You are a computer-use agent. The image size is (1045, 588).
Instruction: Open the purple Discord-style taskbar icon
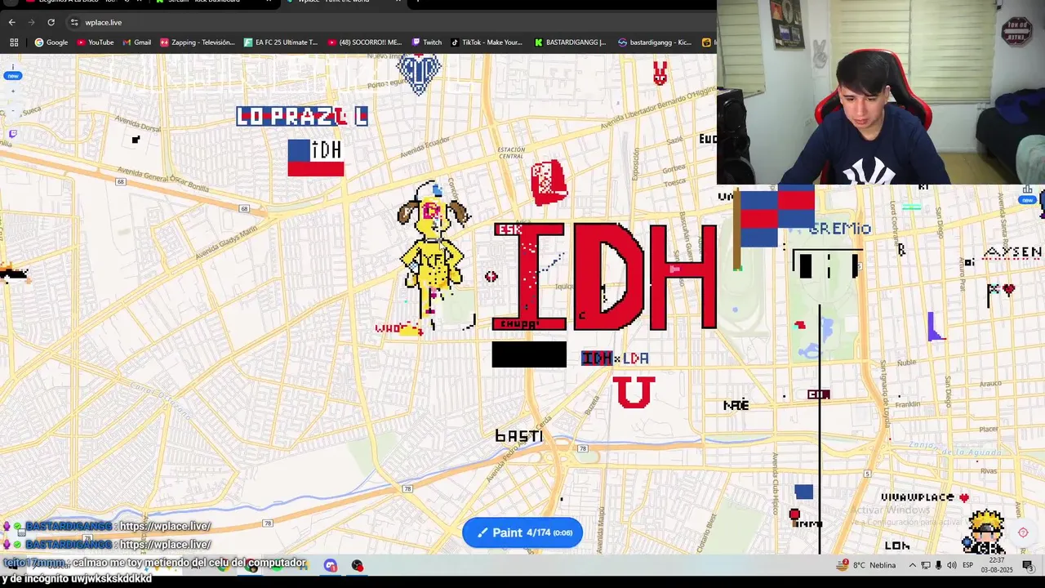330,565
